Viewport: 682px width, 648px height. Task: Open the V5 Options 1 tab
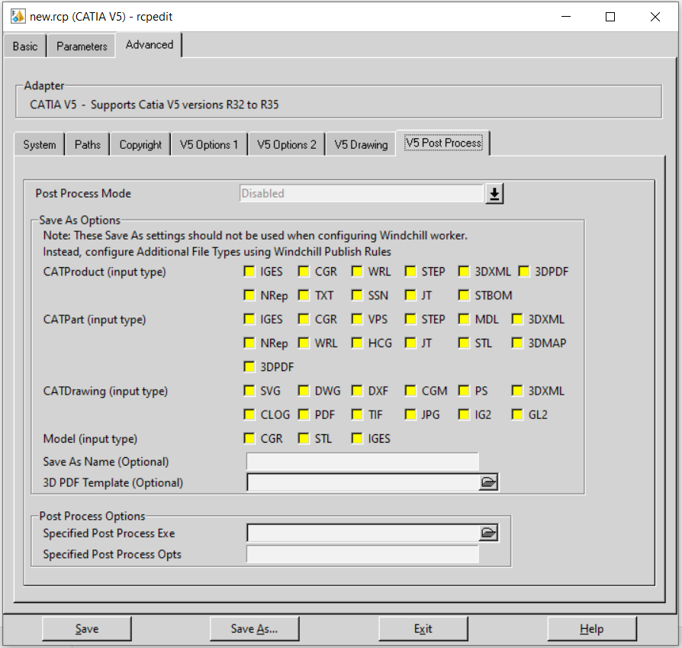[x=209, y=144]
